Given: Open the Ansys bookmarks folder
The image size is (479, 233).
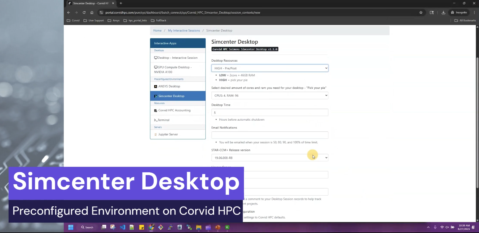Looking at the screenshot, I should 114,20.
